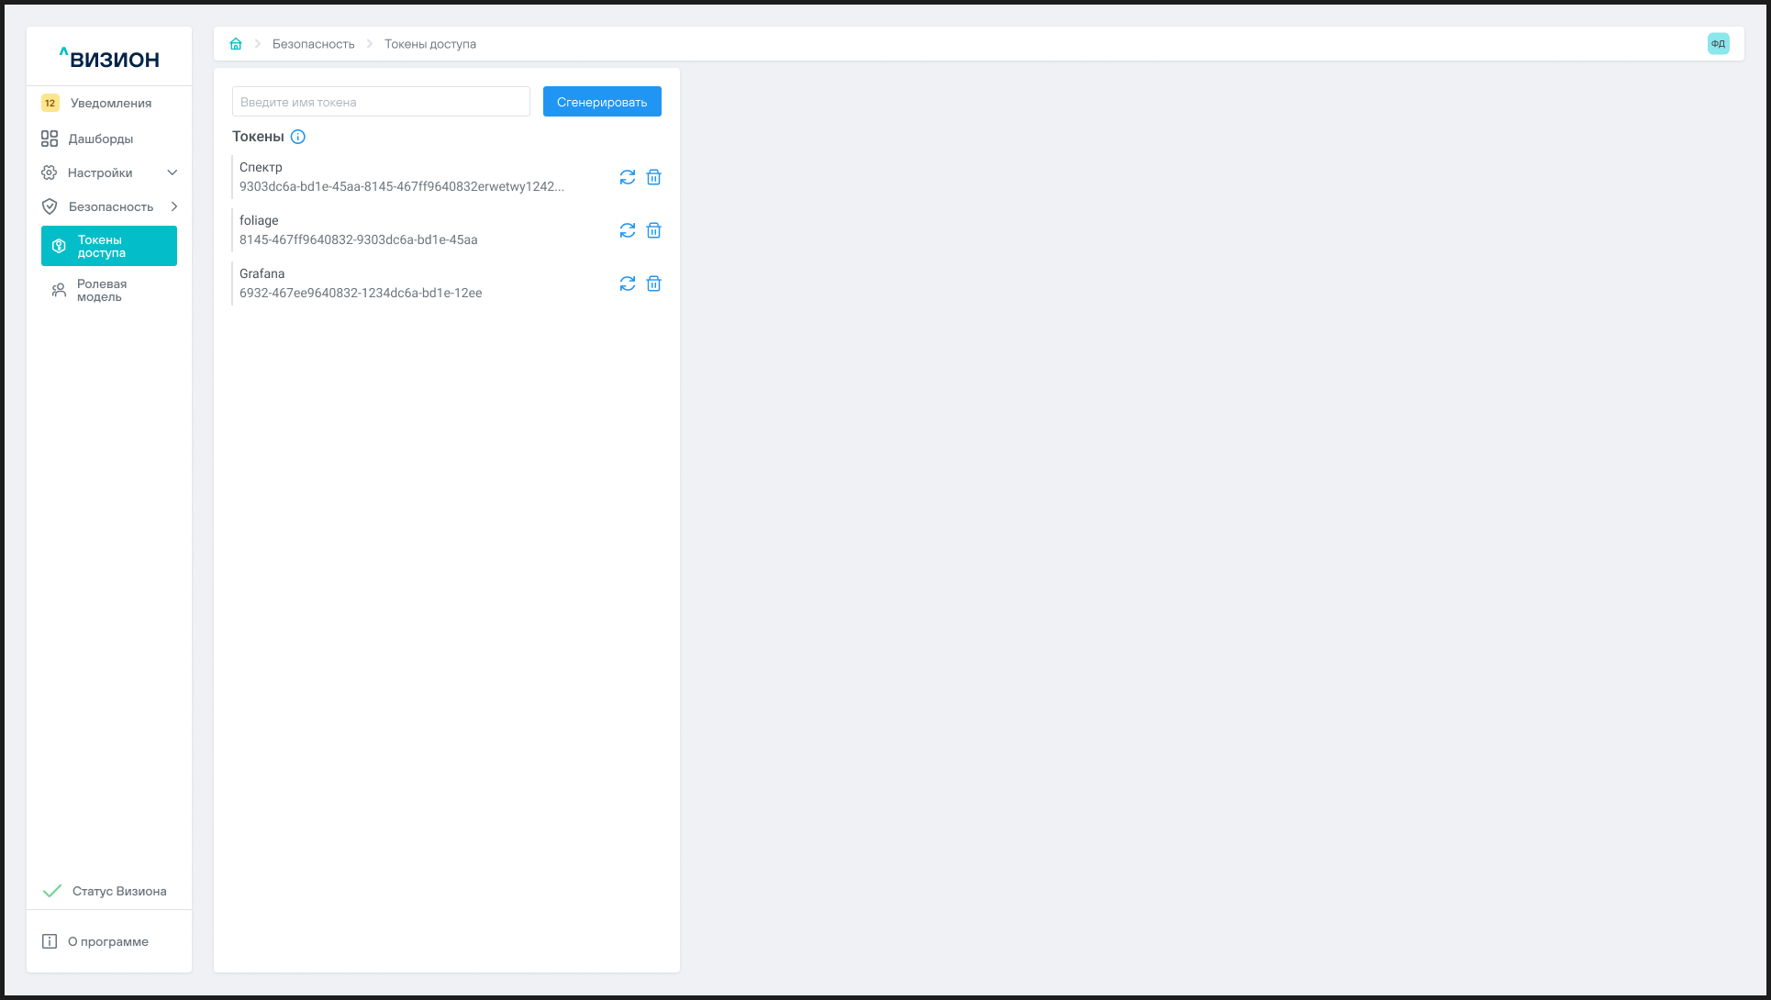1771x1000 pixels.
Task: Delete the Grafana token
Action: [x=653, y=283]
